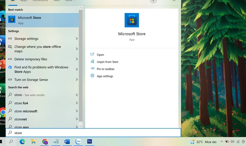Switch to Photoshop in taskbar
Image resolution: width=246 pixels, height=146 pixels.
89,141
